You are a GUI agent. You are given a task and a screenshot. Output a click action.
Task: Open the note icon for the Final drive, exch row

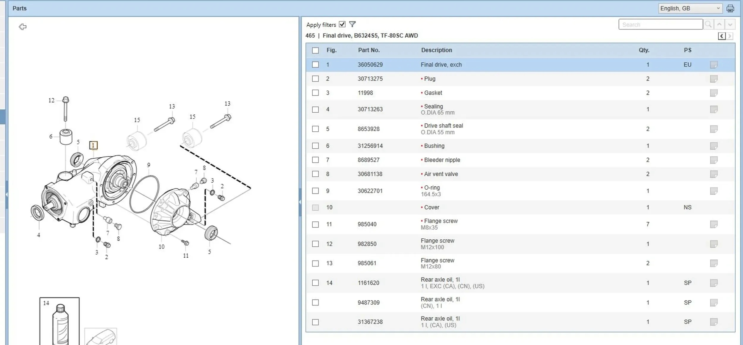point(714,65)
